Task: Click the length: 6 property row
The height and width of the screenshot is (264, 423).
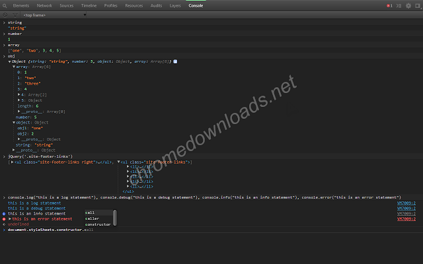Action: (x=28, y=106)
